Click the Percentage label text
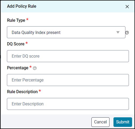Image resolution: width=135 pixels, height=129 pixels. [18, 68]
